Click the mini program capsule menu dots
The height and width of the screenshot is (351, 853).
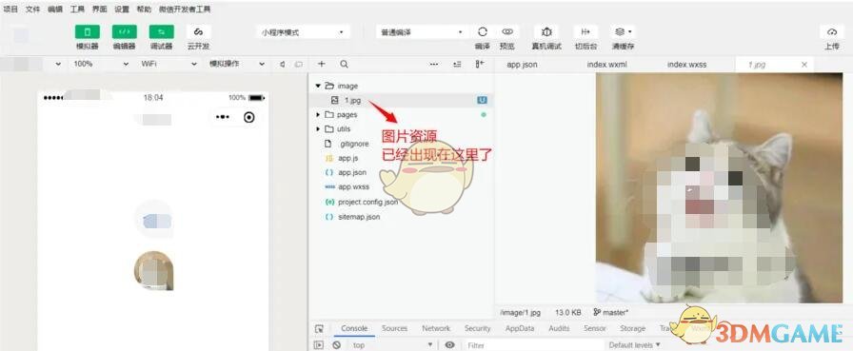(x=223, y=117)
